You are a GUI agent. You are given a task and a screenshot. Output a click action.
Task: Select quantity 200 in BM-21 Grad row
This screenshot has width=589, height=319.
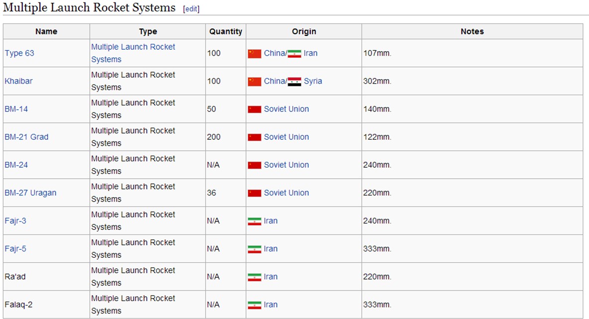(x=214, y=137)
